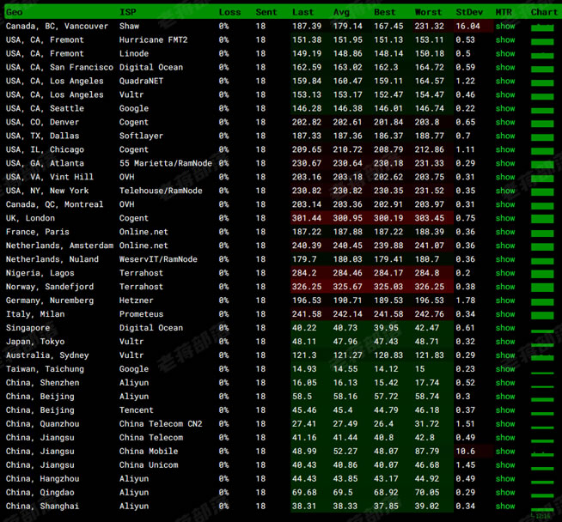Viewport: 562px width, 522px height.
Task: Click the Chart column header
Action: [x=544, y=12]
